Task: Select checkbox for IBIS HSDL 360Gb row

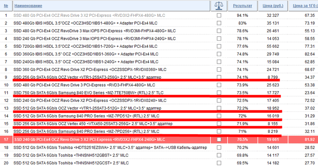Action: tap(219, 54)
